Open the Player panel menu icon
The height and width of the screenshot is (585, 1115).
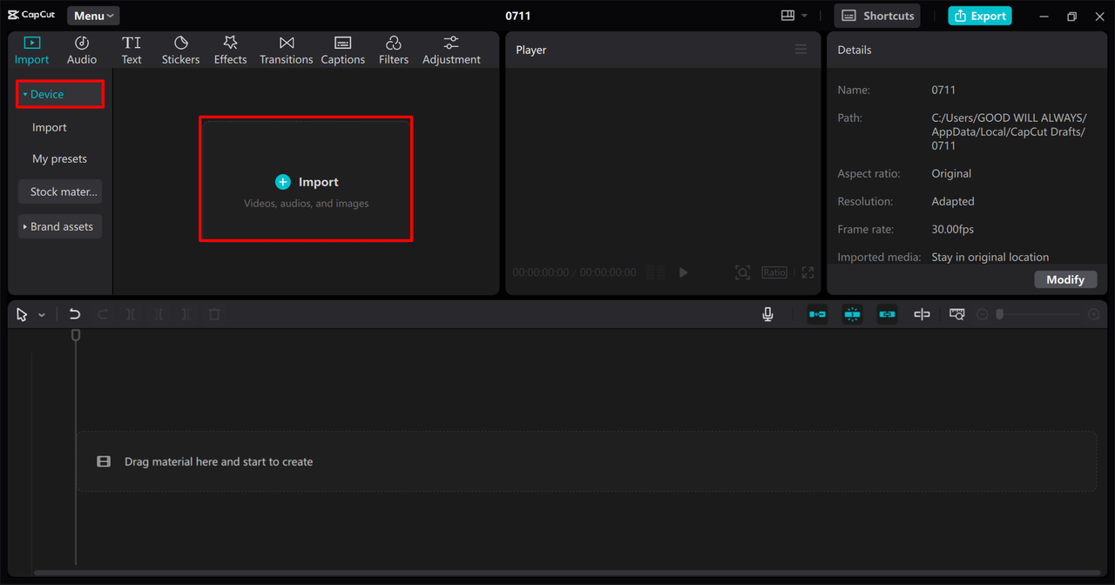coord(801,50)
